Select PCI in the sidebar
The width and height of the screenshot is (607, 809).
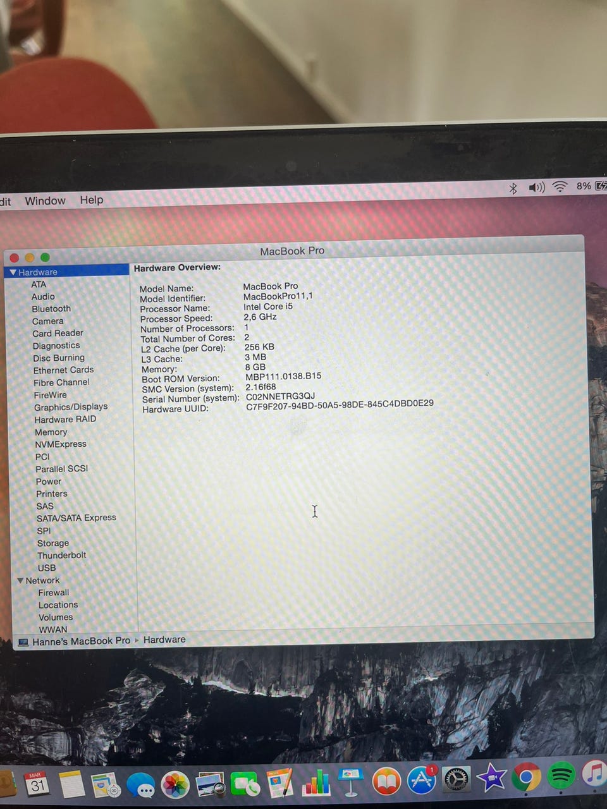(42, 457)
